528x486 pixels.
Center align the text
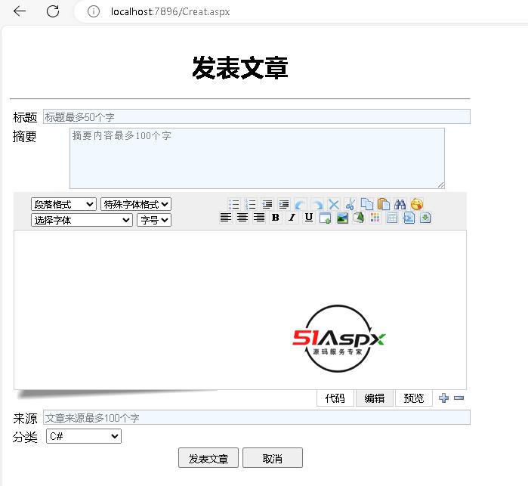tap(242, 218)
